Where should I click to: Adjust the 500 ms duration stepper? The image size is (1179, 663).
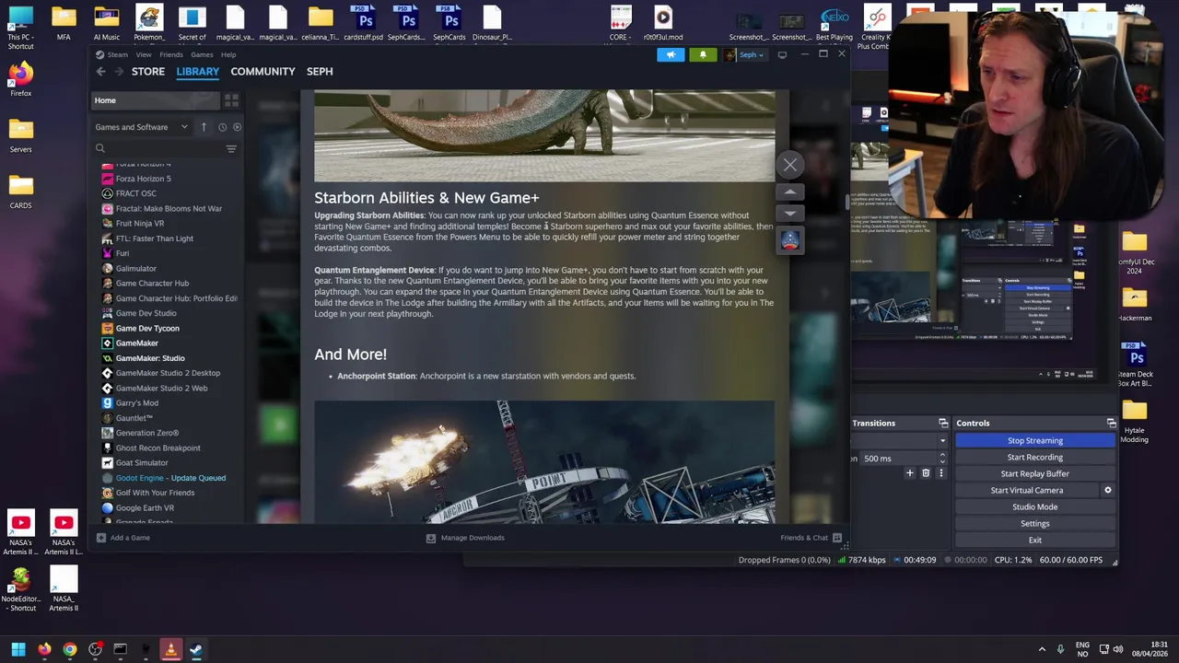[941, 458]
